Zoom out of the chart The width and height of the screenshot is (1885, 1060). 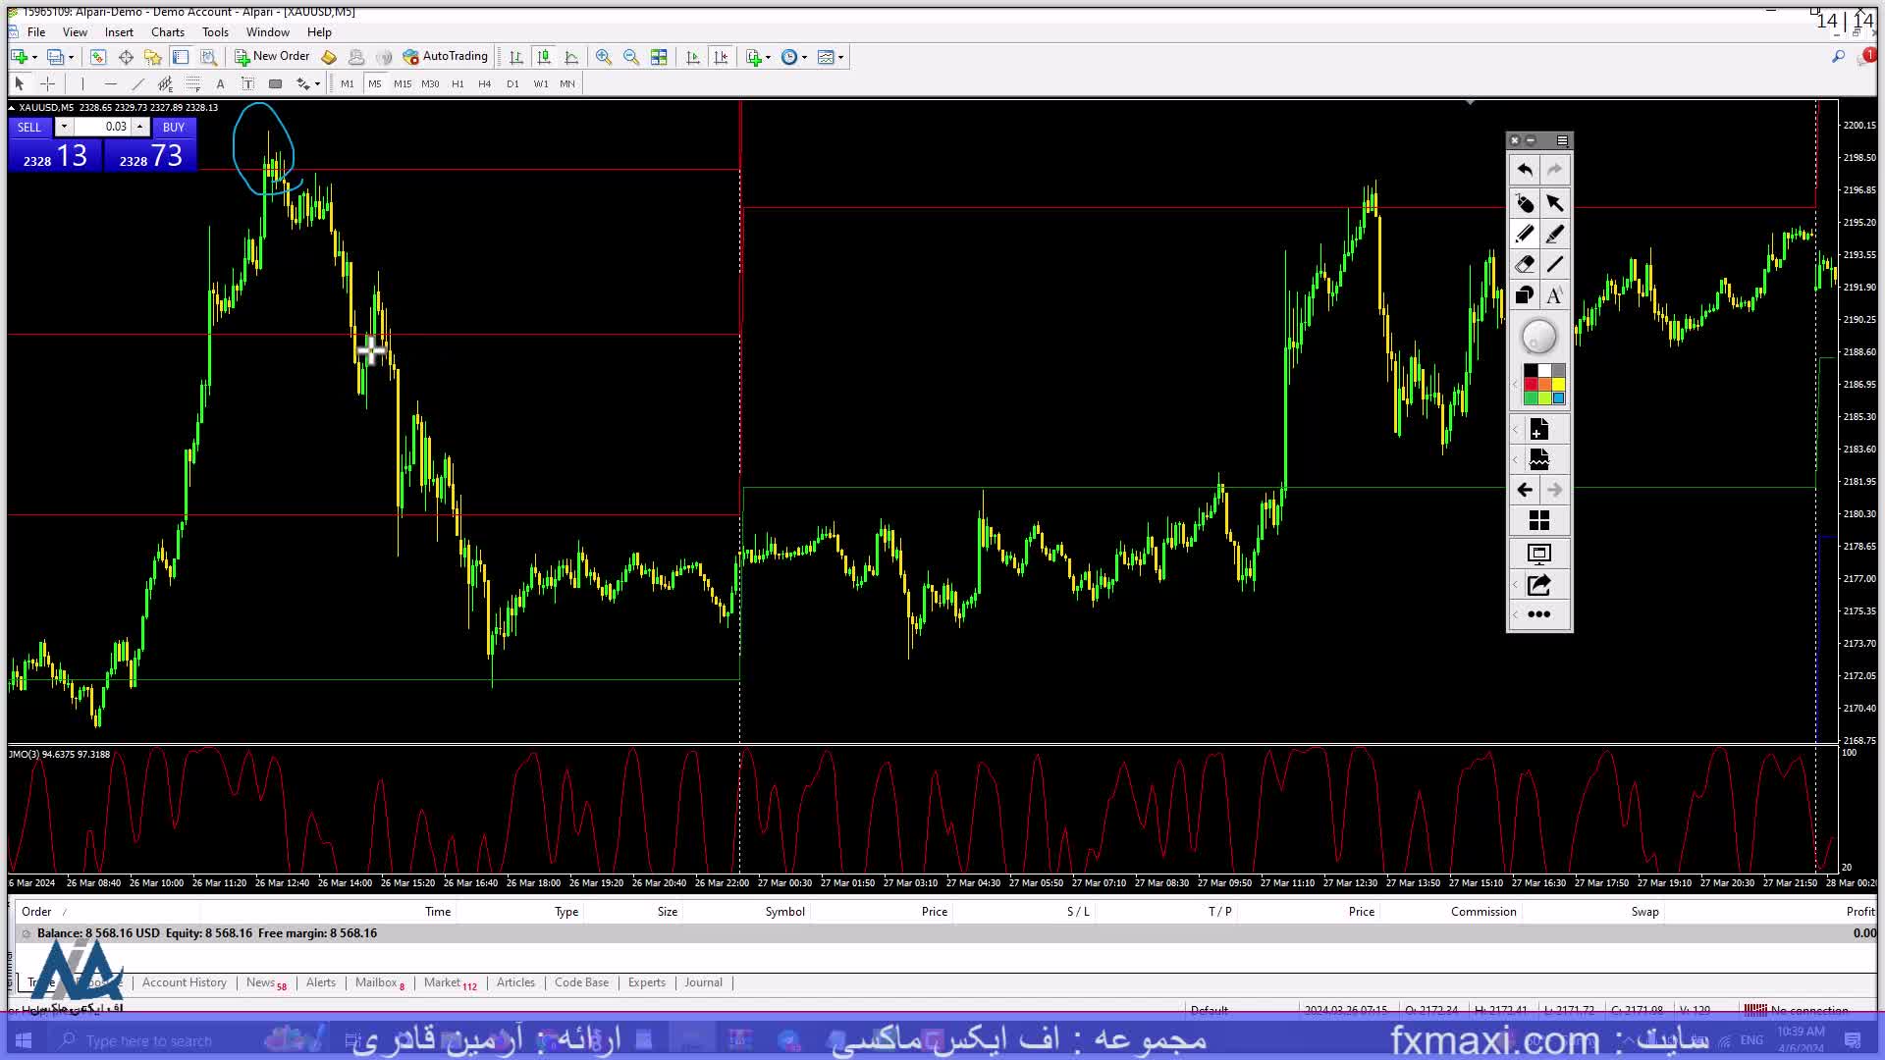631,57
